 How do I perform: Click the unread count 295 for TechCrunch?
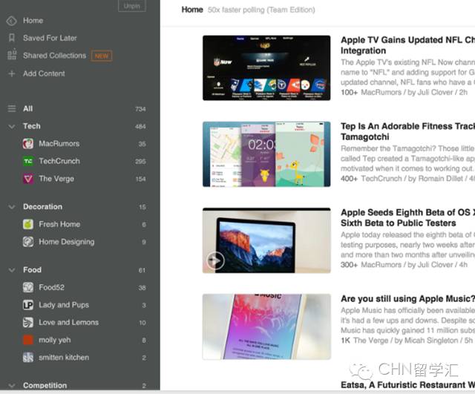point(140,162)
